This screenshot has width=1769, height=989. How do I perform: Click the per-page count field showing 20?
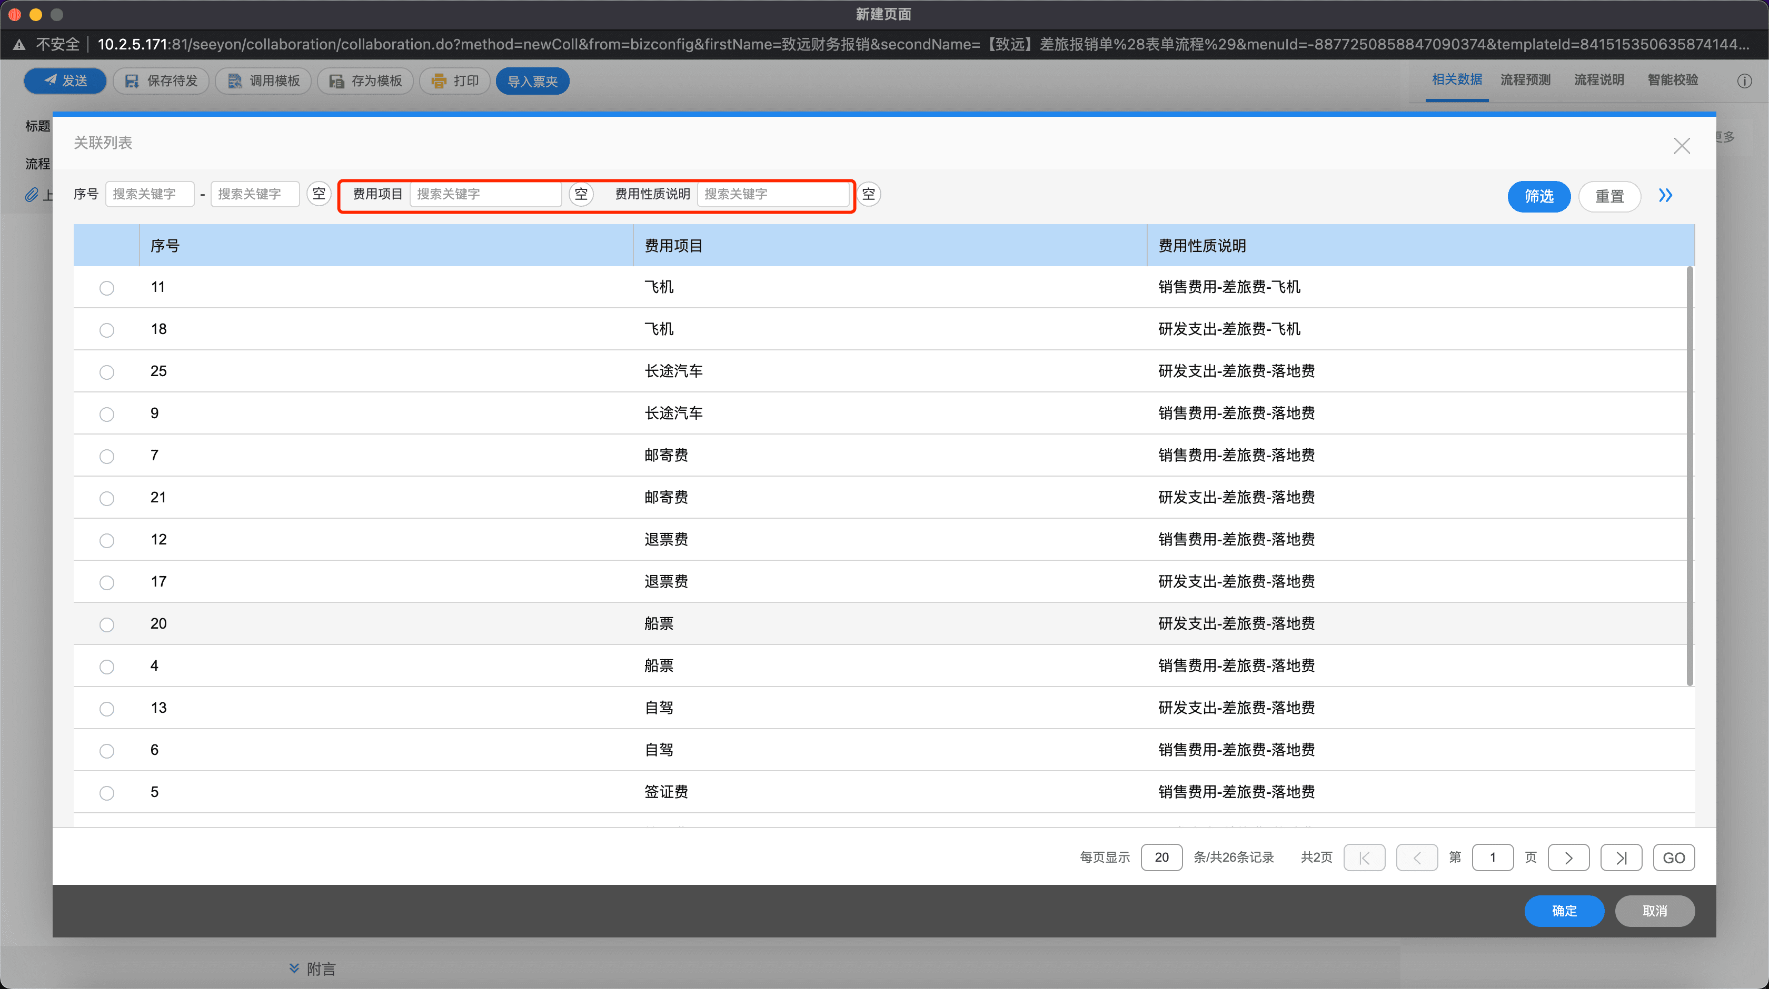1161,857
